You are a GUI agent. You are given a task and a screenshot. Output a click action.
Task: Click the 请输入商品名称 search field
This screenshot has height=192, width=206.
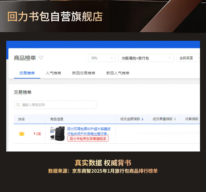click(55, 105)
